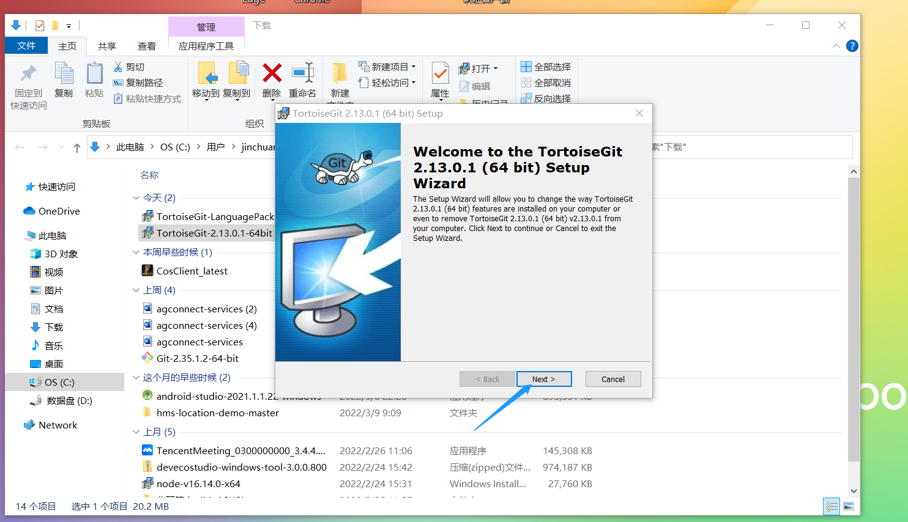Click 编辑 in the ribbon

(475, 86)
